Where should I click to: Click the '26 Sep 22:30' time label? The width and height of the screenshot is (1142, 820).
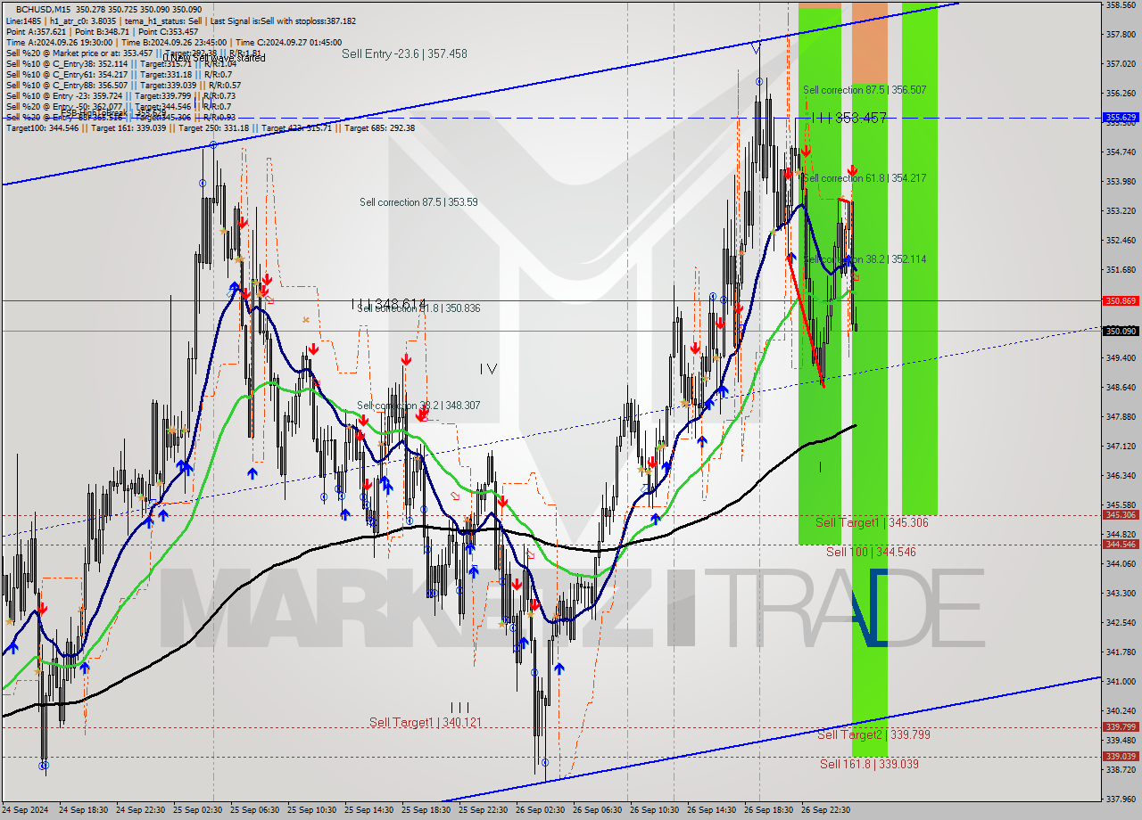pos(825,810)
